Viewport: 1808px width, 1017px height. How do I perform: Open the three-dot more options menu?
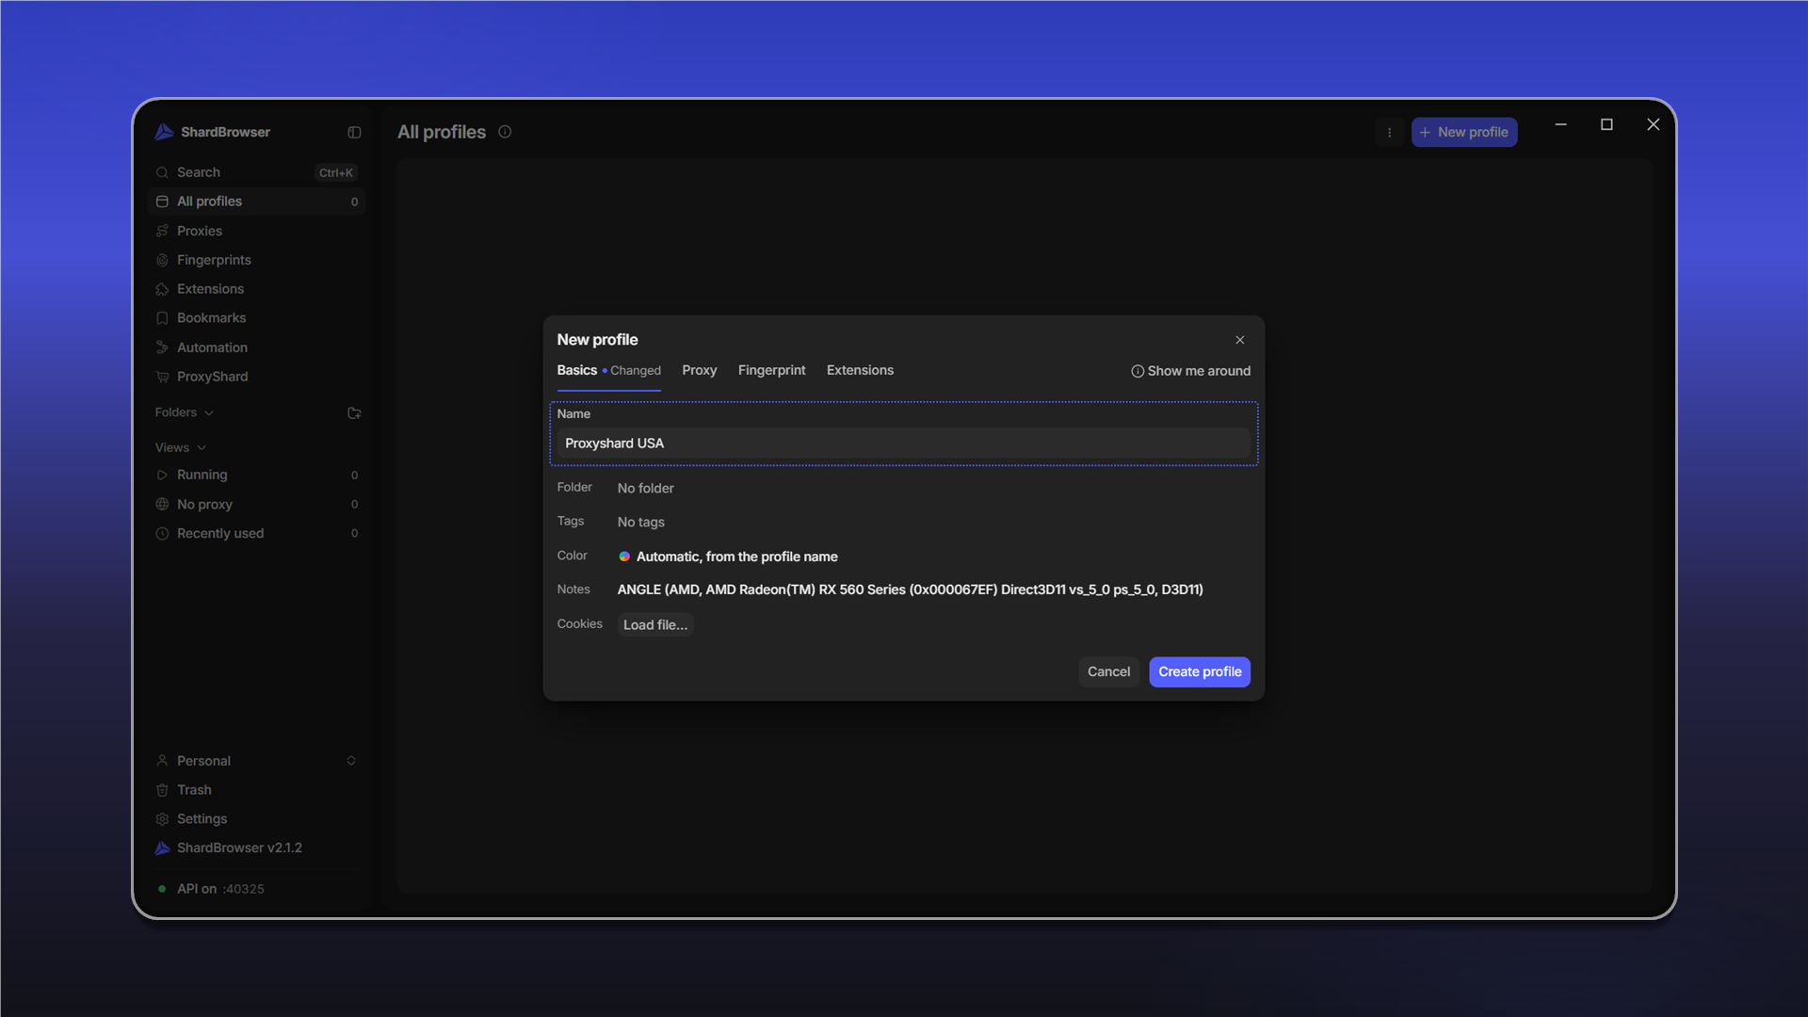click(x=1389, y=133)
